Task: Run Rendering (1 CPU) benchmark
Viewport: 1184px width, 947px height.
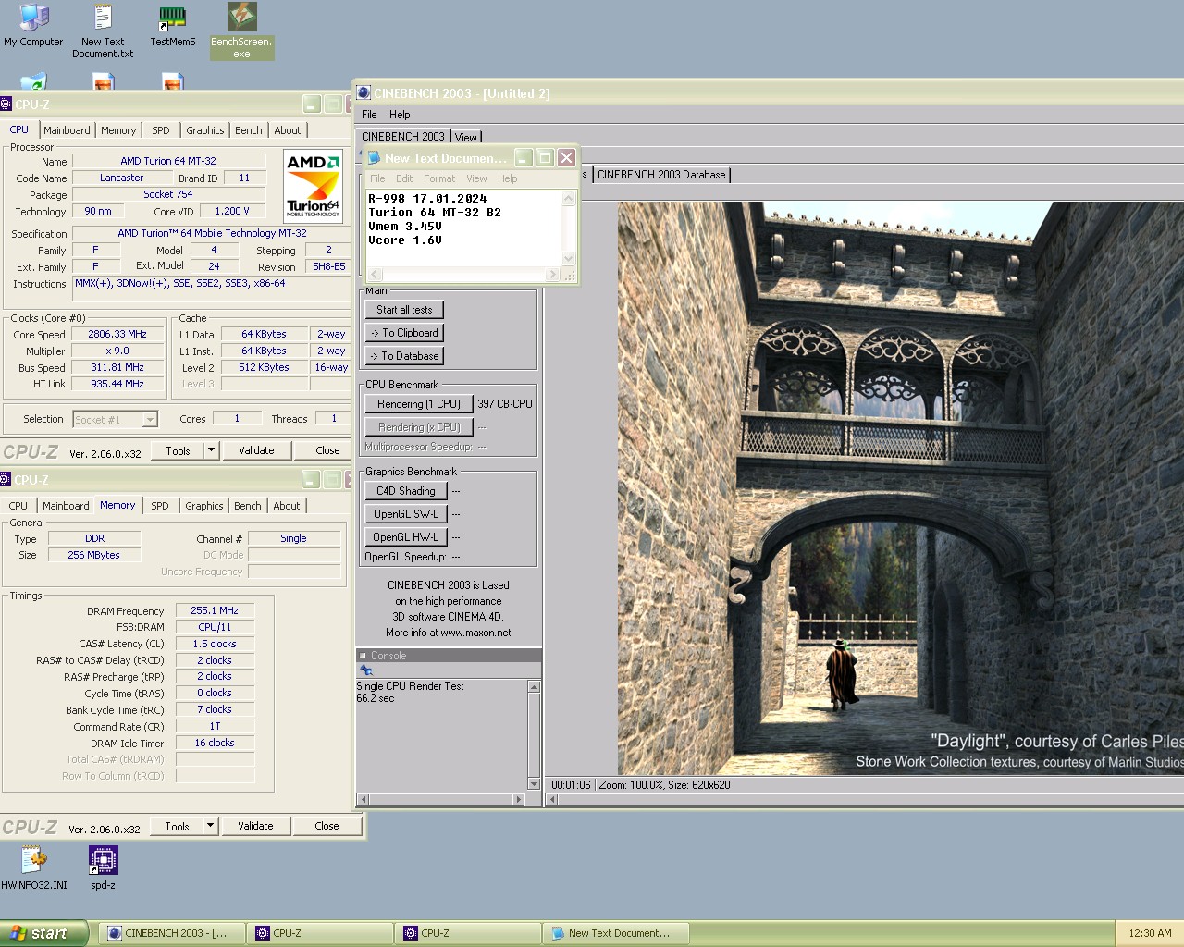Action: tap(419, 404)
